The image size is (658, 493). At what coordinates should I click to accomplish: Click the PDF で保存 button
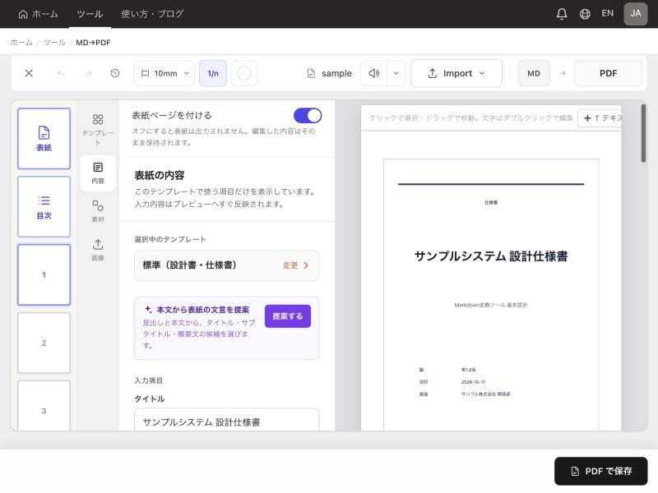(x=600, y=471)
